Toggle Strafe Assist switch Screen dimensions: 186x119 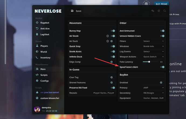113,51
